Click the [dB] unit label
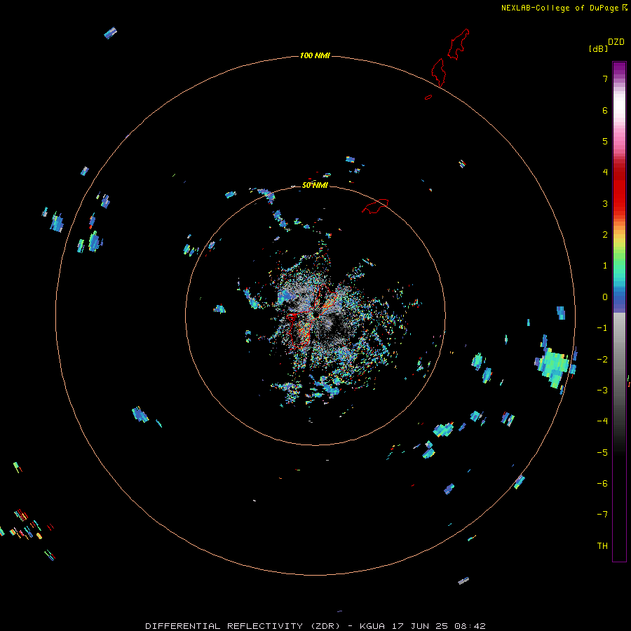Image resolution: width=631 pixels, height=631 pixels. pyautogui.click(x=598, y=48)
